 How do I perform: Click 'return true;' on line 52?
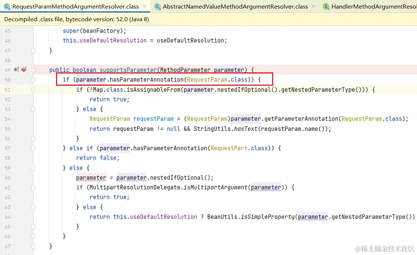[x=109, y=99]
